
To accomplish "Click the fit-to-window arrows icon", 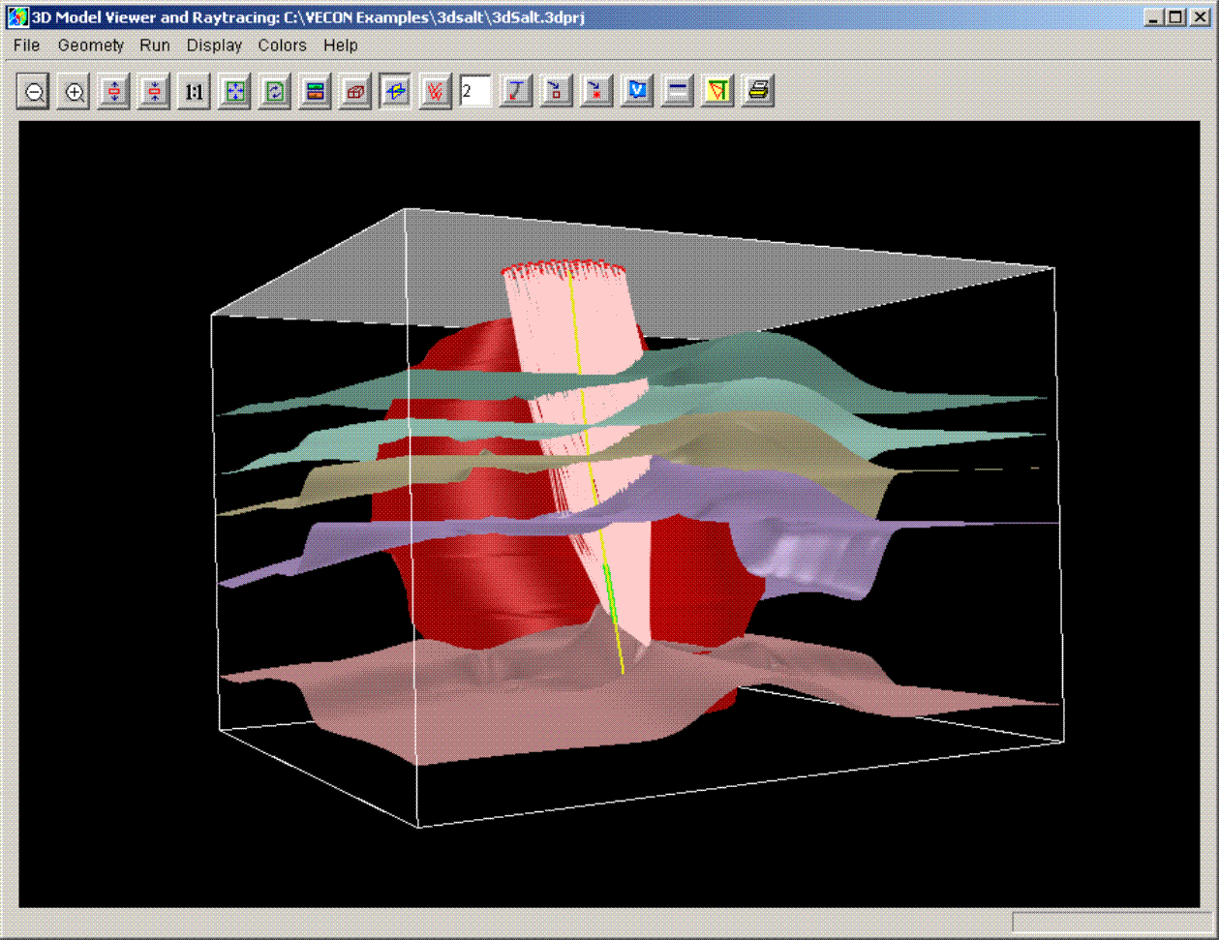I will tap(235, 92).
